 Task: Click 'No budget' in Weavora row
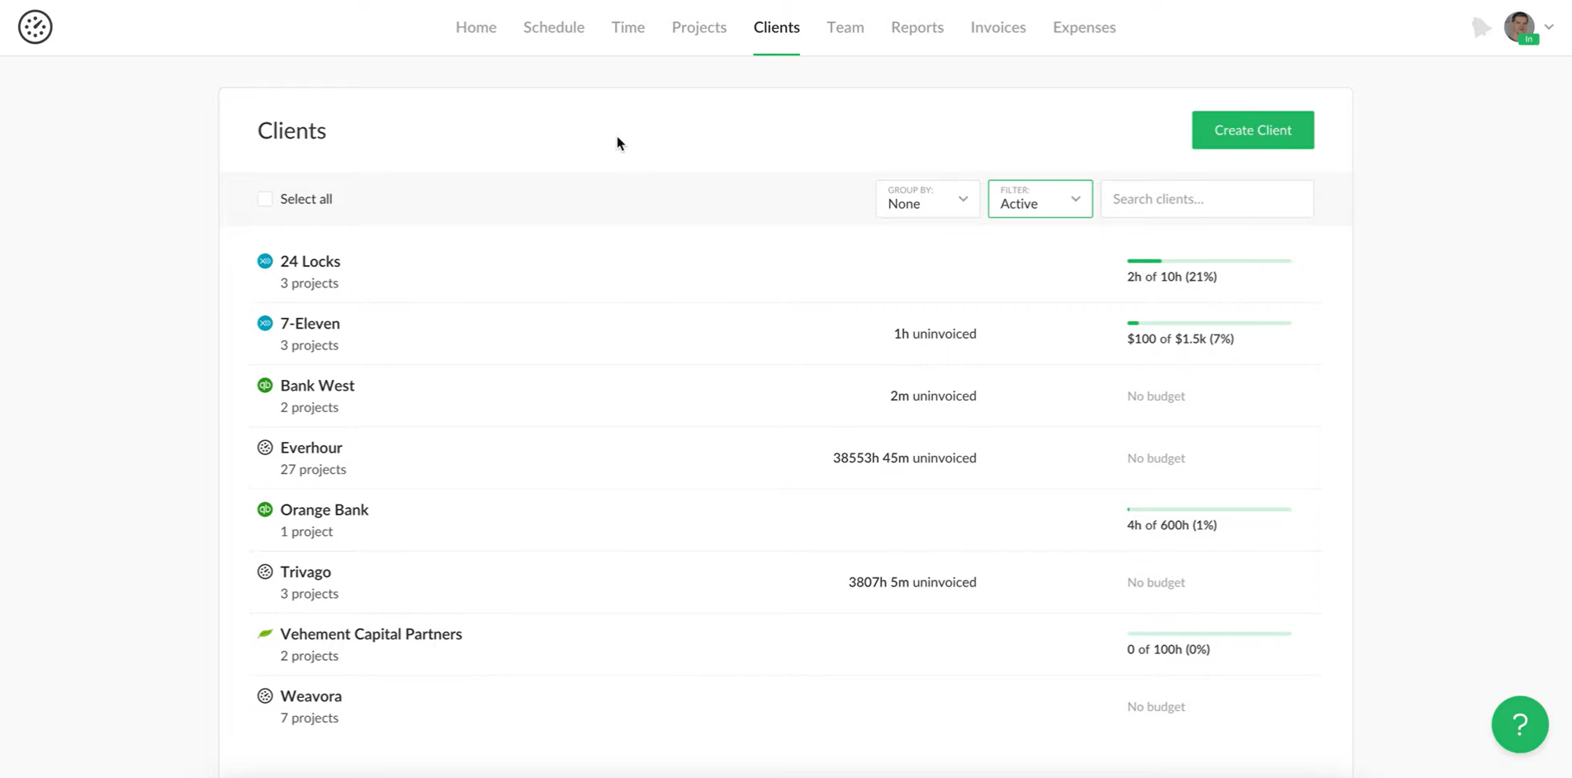(x=1156, y=707)
